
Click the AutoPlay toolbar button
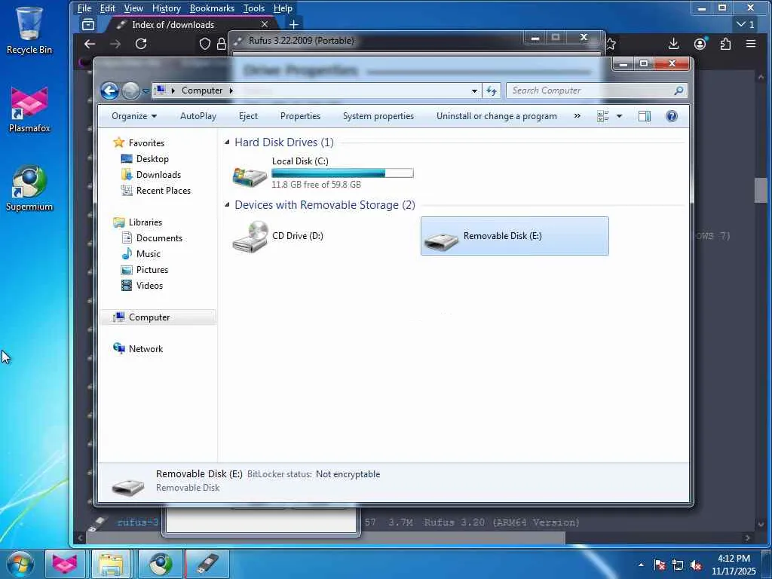[x=198, y=116]
